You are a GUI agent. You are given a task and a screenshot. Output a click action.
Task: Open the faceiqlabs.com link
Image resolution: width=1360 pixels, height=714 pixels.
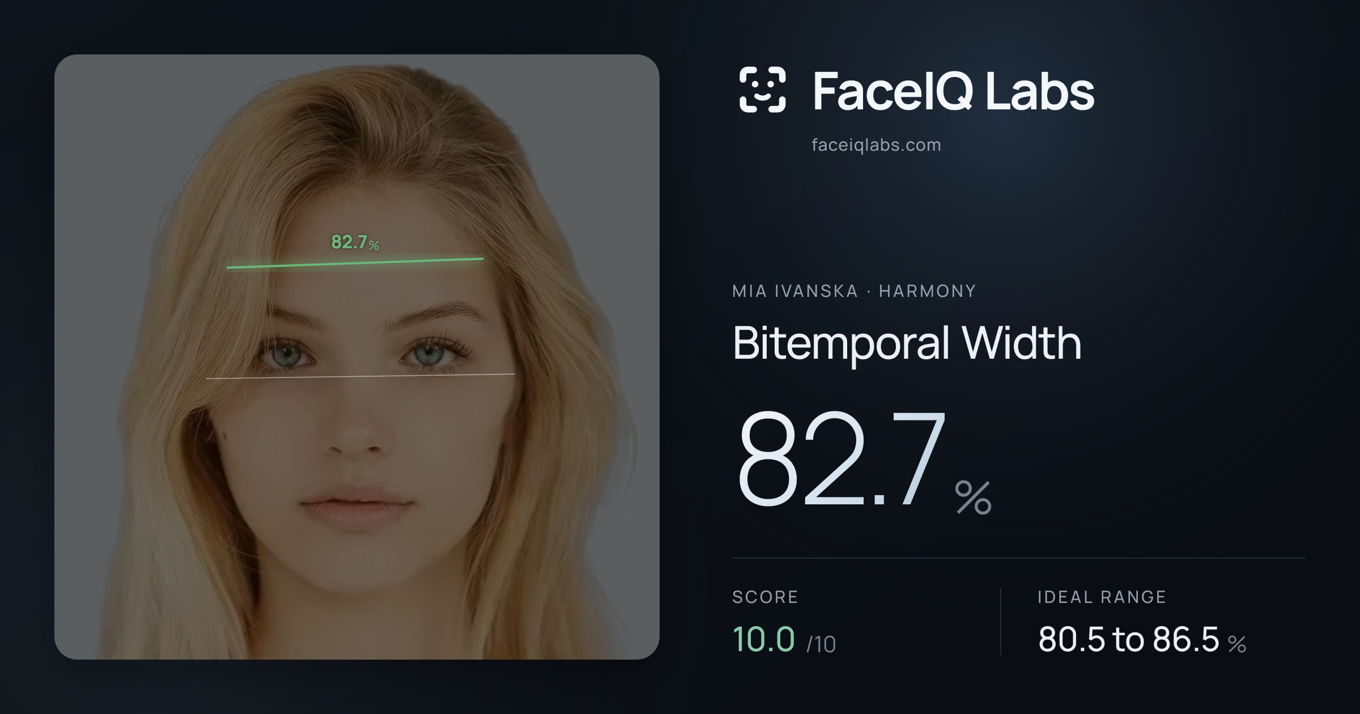876,145
